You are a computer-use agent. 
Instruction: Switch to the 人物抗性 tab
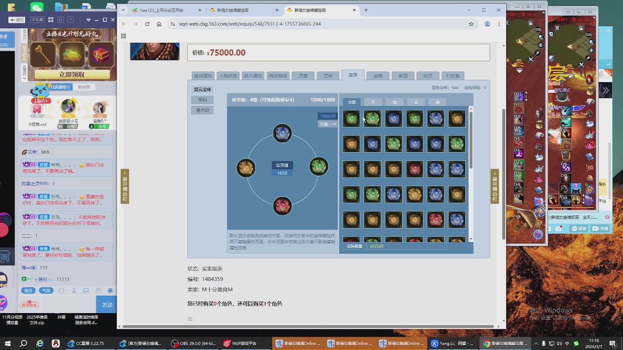[228, 76]
